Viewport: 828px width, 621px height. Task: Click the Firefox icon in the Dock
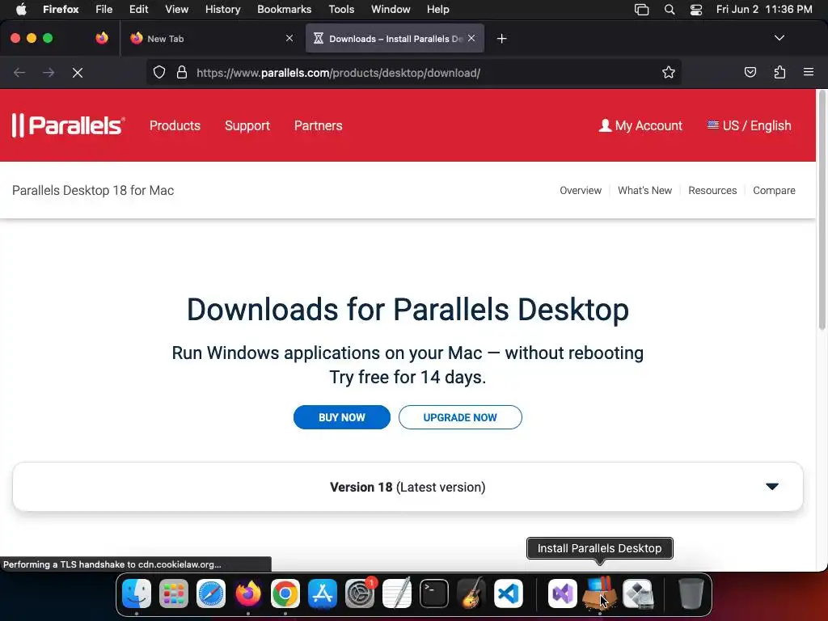coord(248,594)
